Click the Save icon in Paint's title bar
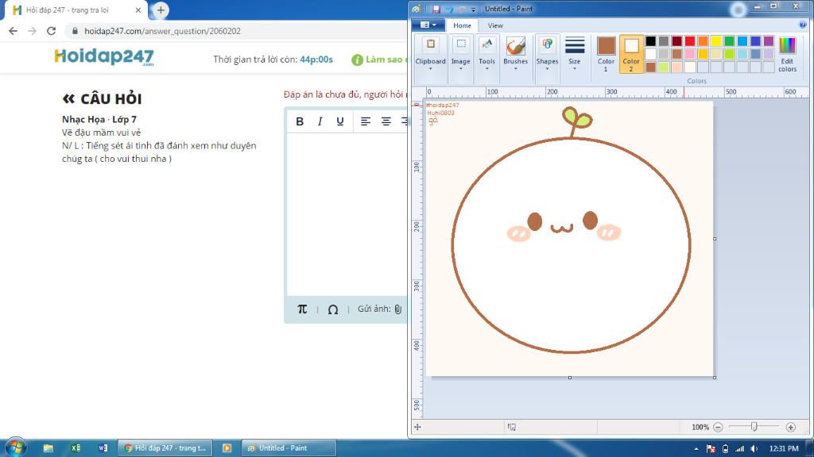The image size is (814, 457). pyautogui.click(x=436, y=9)
